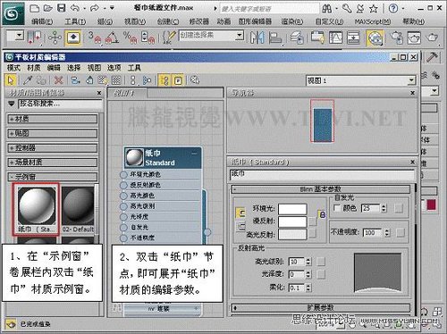The width and height of the screenshot is (447, 334).
Task: Toggle the 3D snaps toggle icon
Action: click(x=95, y=38)
